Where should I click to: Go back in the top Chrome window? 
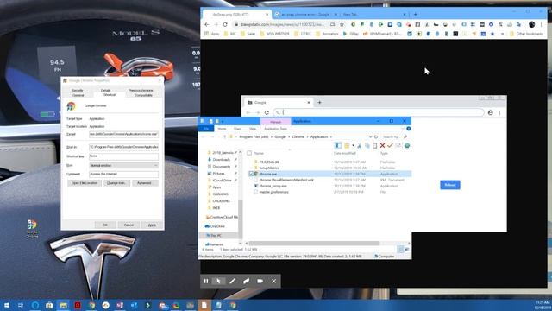click(x=207, y=24)
